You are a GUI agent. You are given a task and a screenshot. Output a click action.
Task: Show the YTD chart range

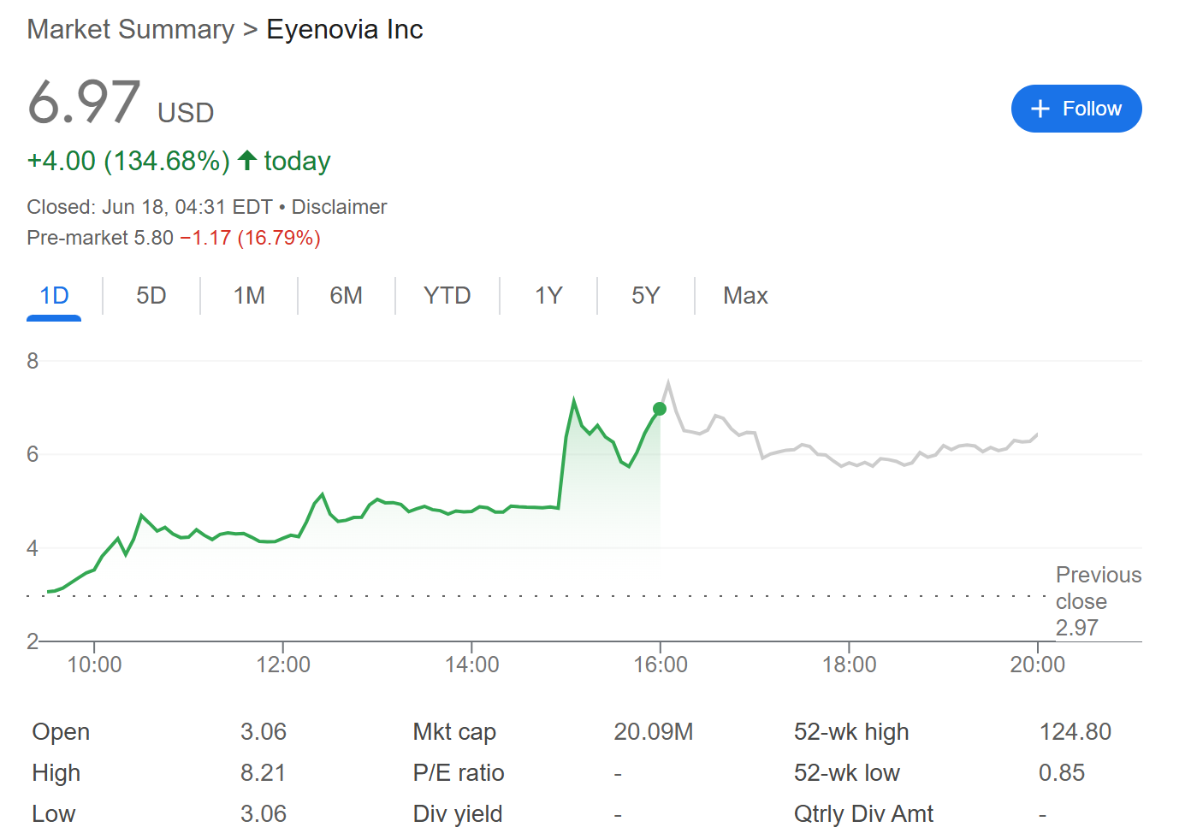pos(447,296)
